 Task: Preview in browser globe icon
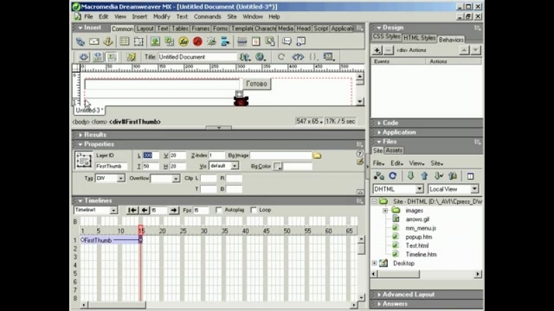260,57
